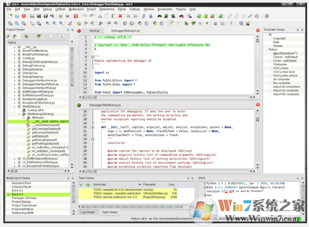Click the TODO release - reenable redirection task
309x227 pixels.
point(128,194)
